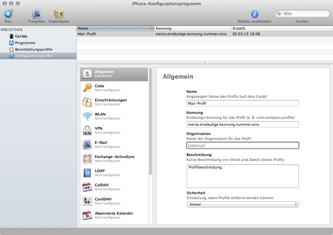This screenshot has height=235, width=333.
Task: Click the Freigeben toolbar icon
Action: pyautogui.click(x=37, y=14)
